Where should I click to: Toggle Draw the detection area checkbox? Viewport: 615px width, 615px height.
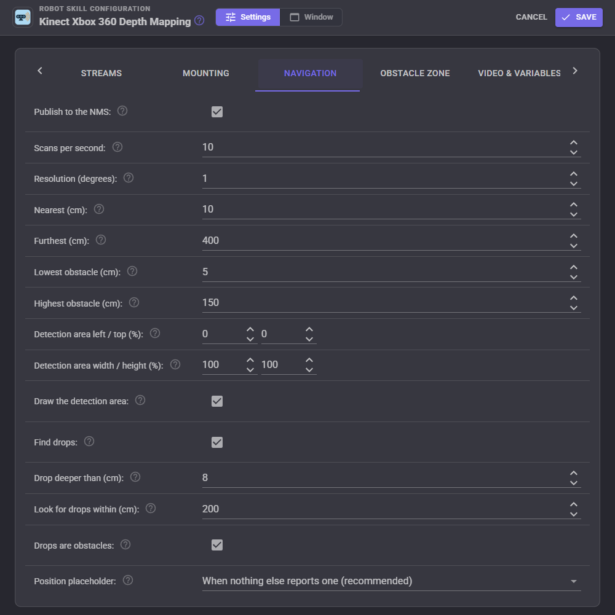tap(217, 401)
